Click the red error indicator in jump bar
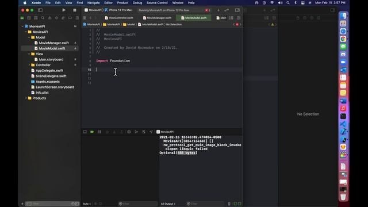The height and width of the screenshot is (207, 368). [x=237, y=24]
